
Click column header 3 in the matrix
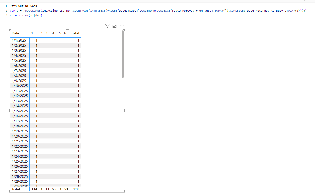46,33
